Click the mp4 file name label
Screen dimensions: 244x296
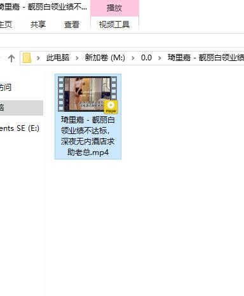click(88, 136)
